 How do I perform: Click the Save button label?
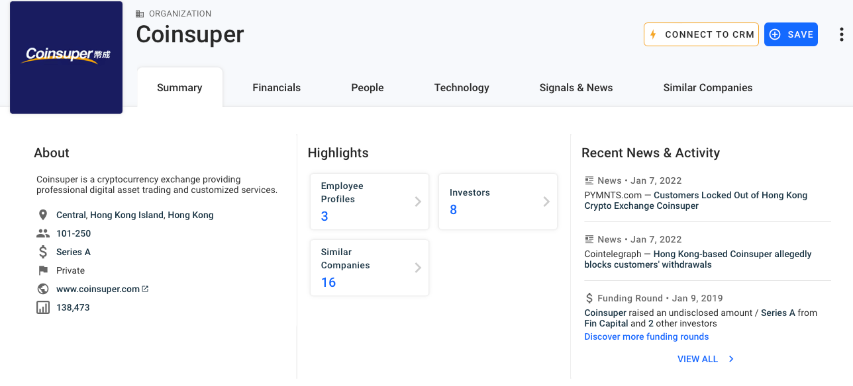800,34
